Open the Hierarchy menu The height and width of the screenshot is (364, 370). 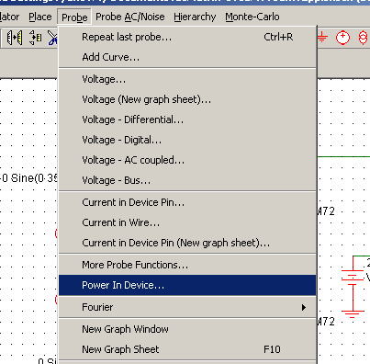click(x=195, y=17)
